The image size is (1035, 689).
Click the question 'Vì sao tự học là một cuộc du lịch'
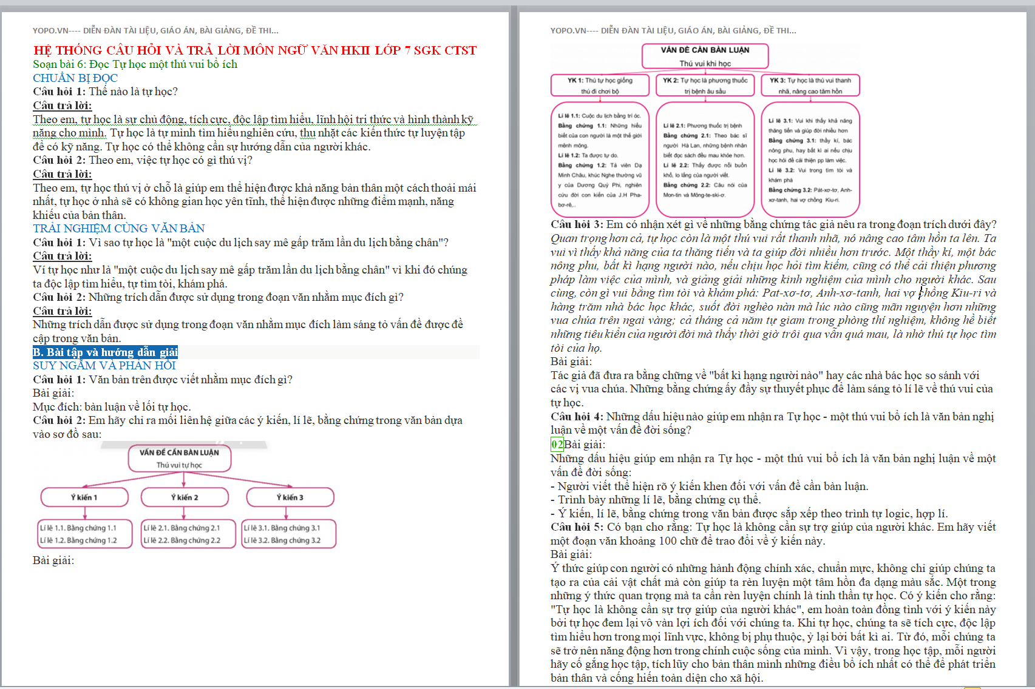(x=268, y=243)
